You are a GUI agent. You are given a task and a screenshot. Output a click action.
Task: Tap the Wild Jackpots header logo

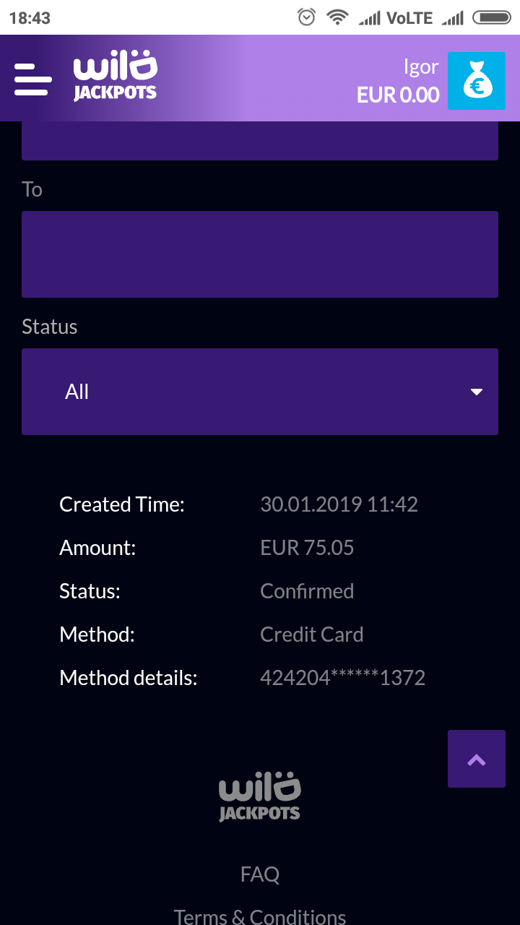point(116,78)
